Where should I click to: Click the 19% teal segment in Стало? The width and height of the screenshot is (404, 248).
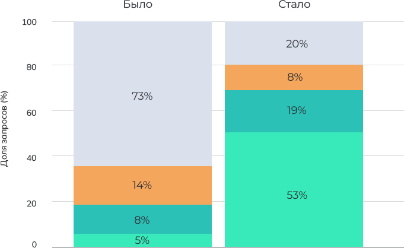[x=294, y=111]
